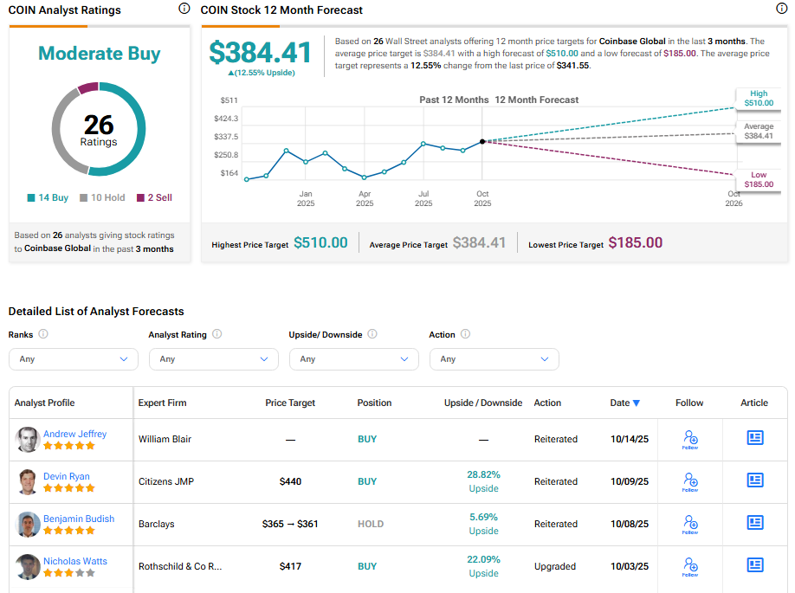Click Devin Ryan's profile photo
Image resolution: width=795 pixels, height=593 pixels.
pyautogui.click(x=28, y=481)
